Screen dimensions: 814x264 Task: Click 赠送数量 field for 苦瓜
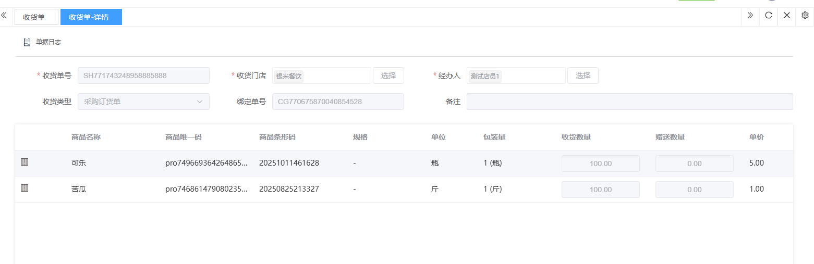pos(694,190)
